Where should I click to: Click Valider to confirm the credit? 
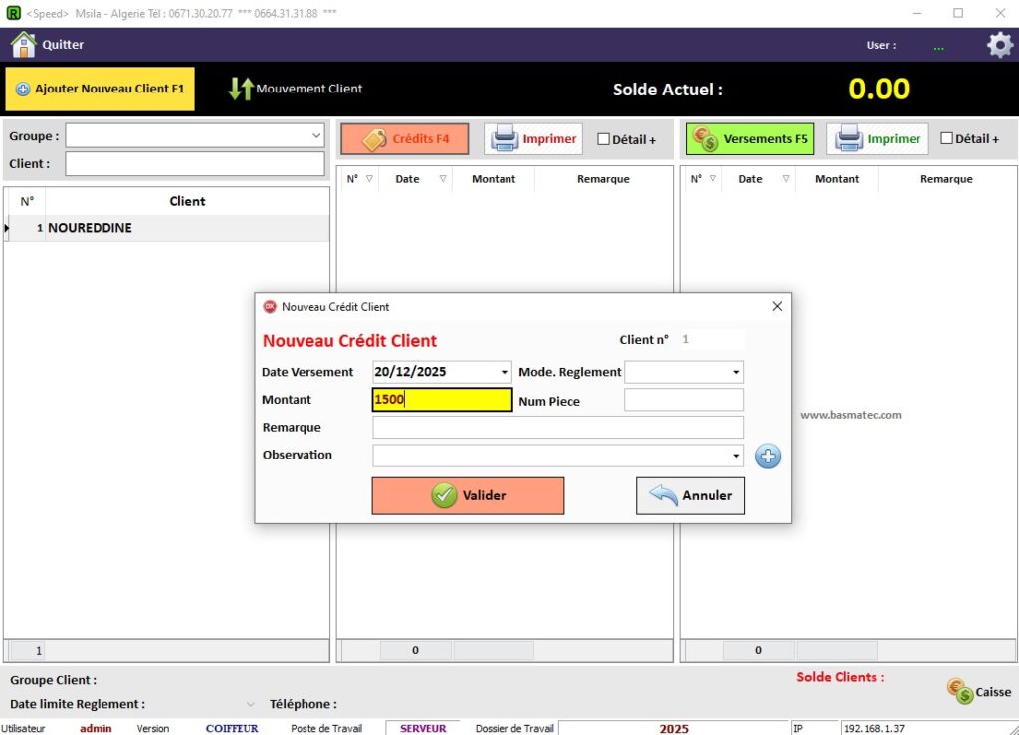[468, 495]
